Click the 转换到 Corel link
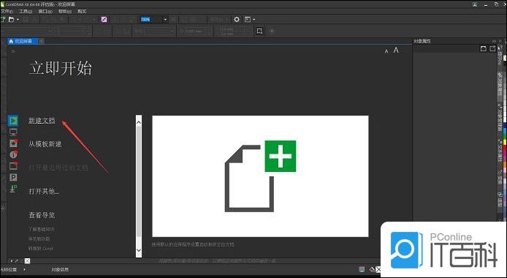 pos(40,249)
